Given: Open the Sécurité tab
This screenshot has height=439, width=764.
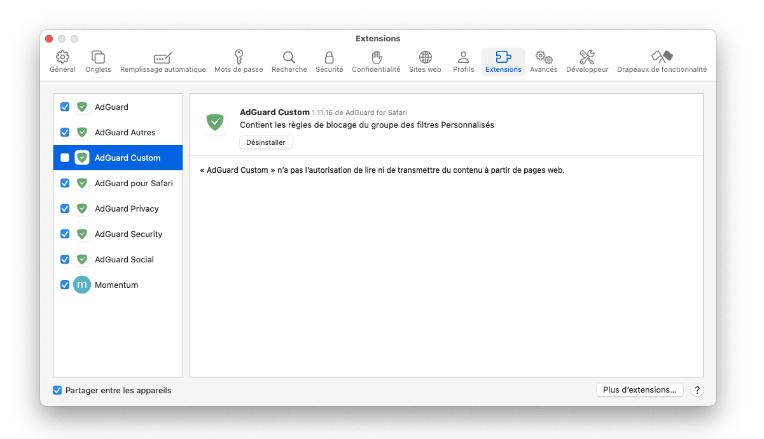Looking at the screenshot, I should point(329,62).
